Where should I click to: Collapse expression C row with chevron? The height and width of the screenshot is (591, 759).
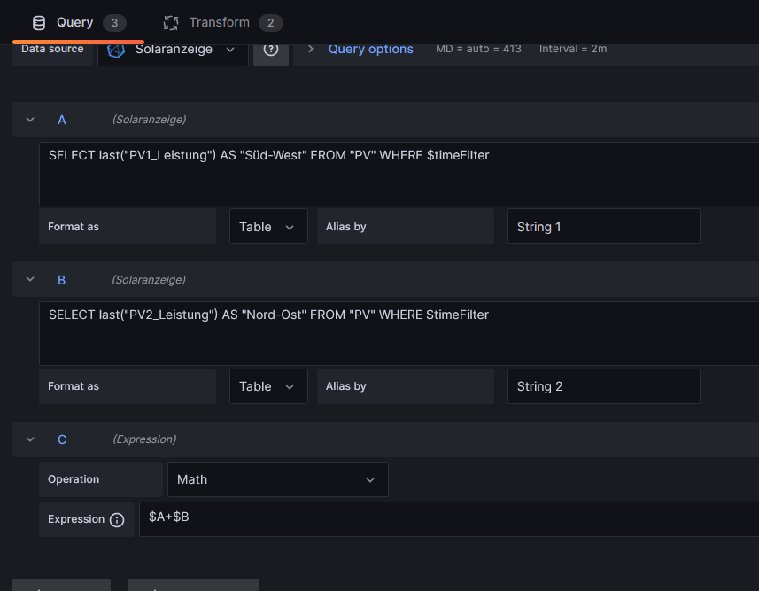[x=30, y=439]
